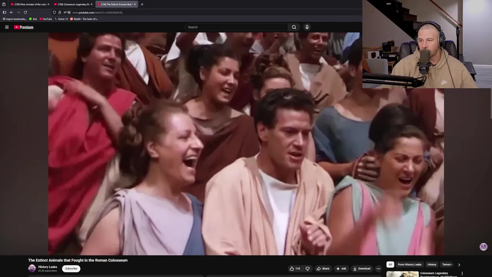Go back in browser history
492x277 pixels.
click(11, 12)
